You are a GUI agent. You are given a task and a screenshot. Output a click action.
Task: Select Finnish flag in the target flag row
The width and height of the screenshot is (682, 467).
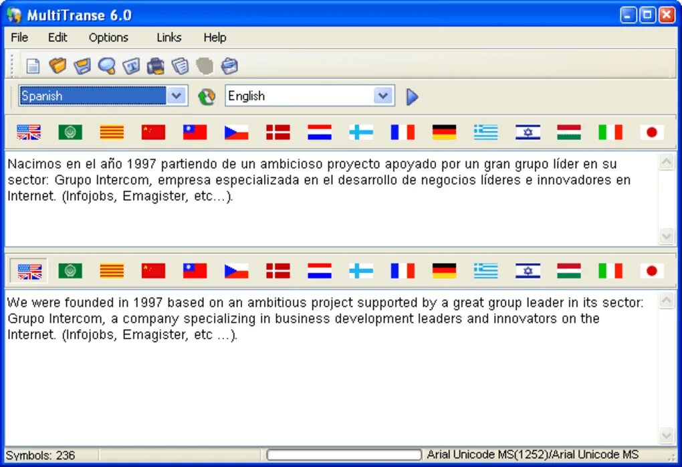361,271
